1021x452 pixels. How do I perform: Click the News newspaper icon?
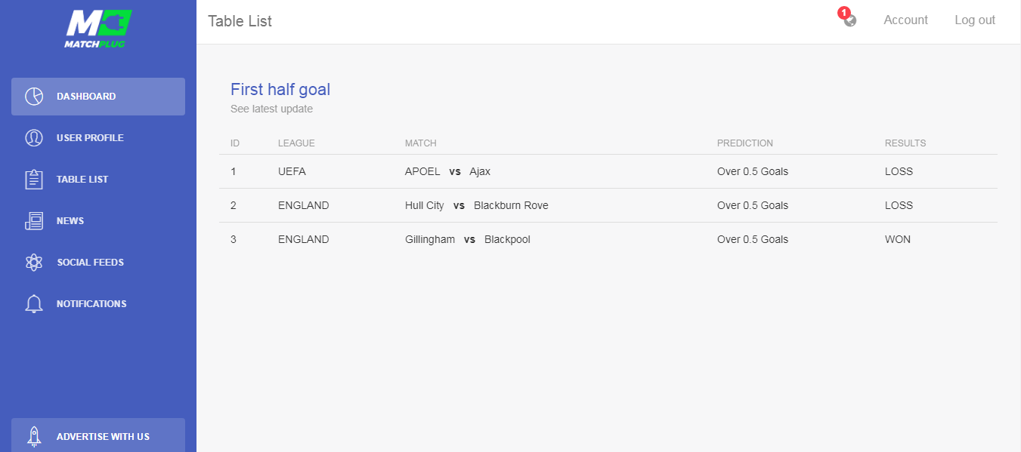click(34, 221)
